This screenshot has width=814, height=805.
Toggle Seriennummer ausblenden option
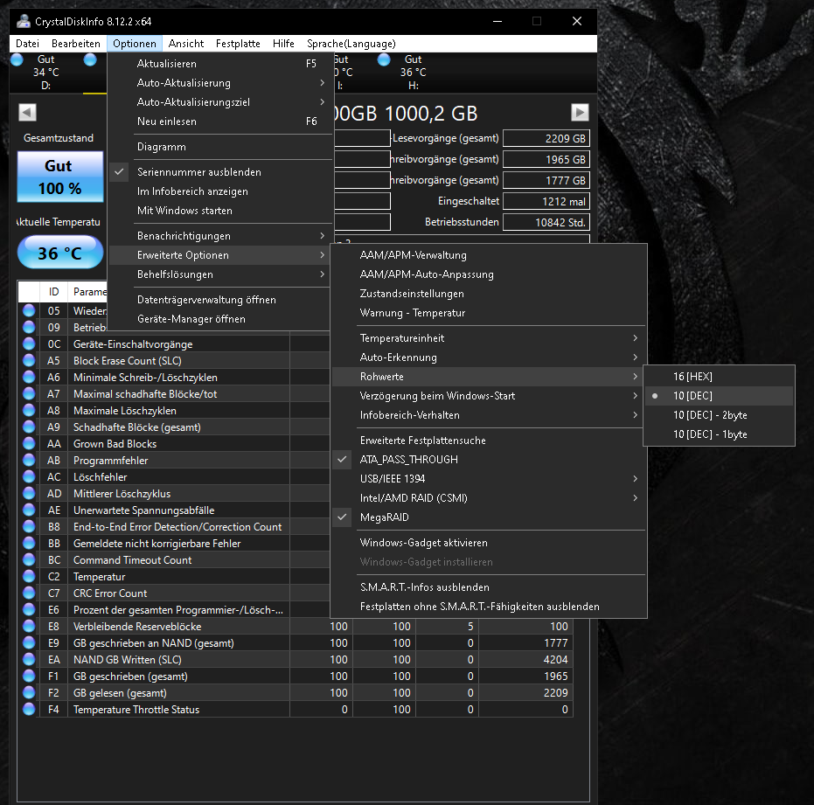point(220,172)
